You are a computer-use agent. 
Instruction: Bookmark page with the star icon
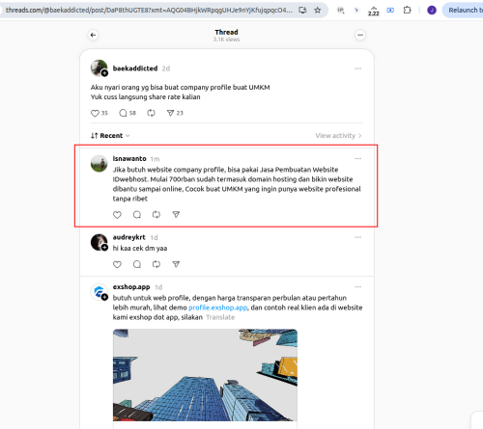coord(318,11)
